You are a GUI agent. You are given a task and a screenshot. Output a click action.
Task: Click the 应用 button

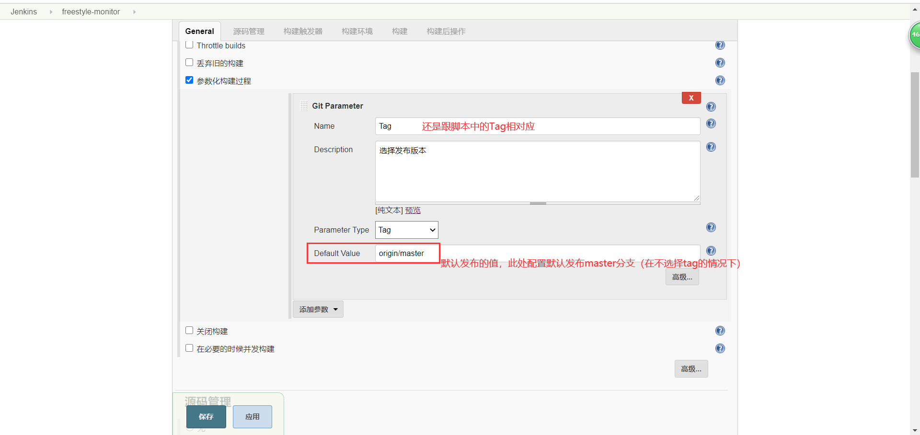pos(253,416)
